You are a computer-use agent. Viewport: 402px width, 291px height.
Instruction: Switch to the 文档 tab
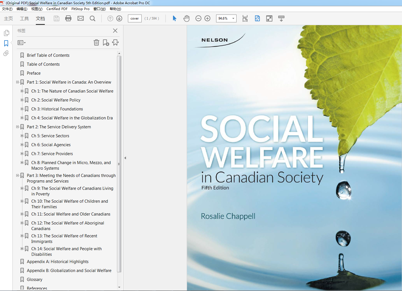click(40, 18)
